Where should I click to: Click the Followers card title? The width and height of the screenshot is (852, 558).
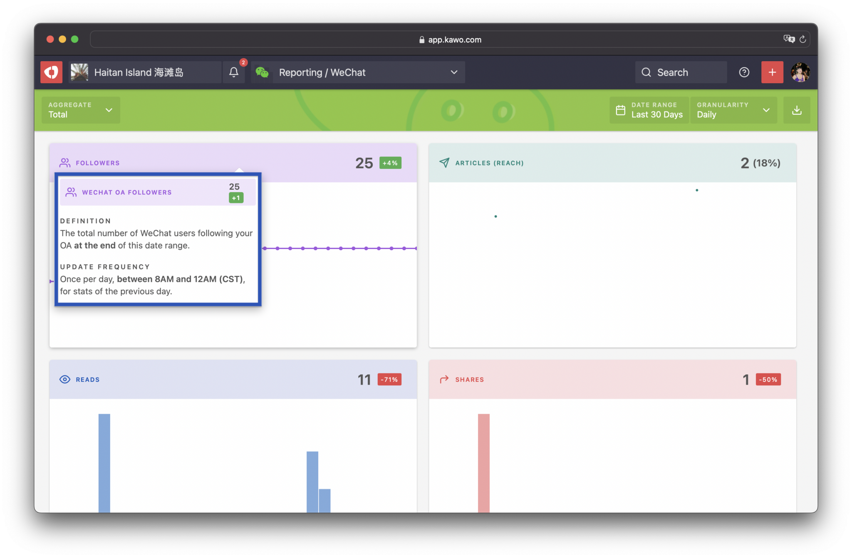(x=97, y=163)
